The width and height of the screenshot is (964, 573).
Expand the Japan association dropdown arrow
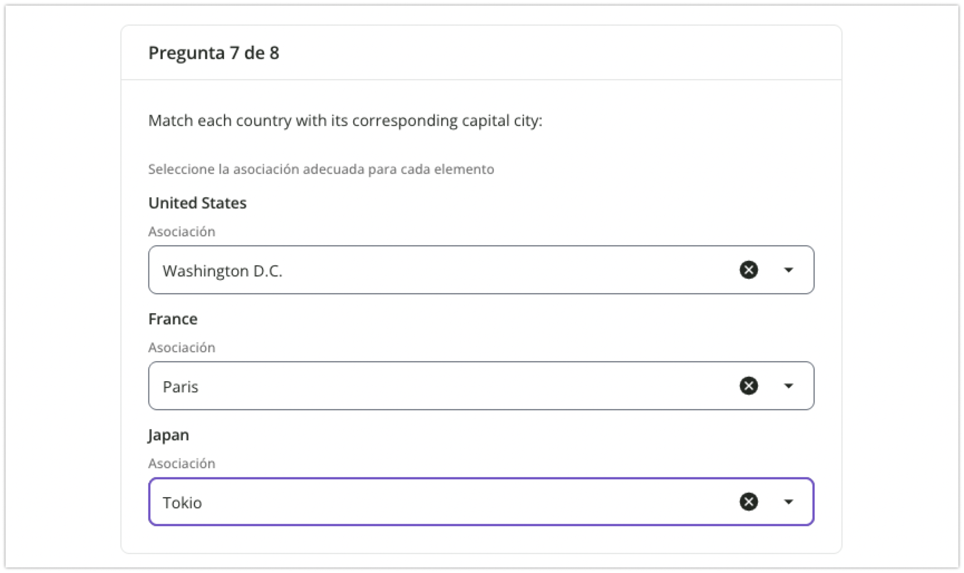pos(788,502)
